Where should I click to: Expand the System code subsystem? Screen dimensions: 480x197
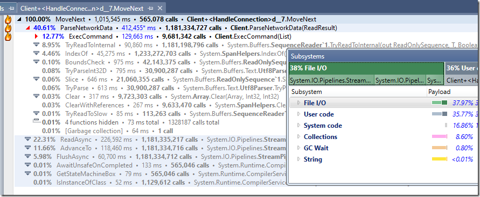(299, 126)
